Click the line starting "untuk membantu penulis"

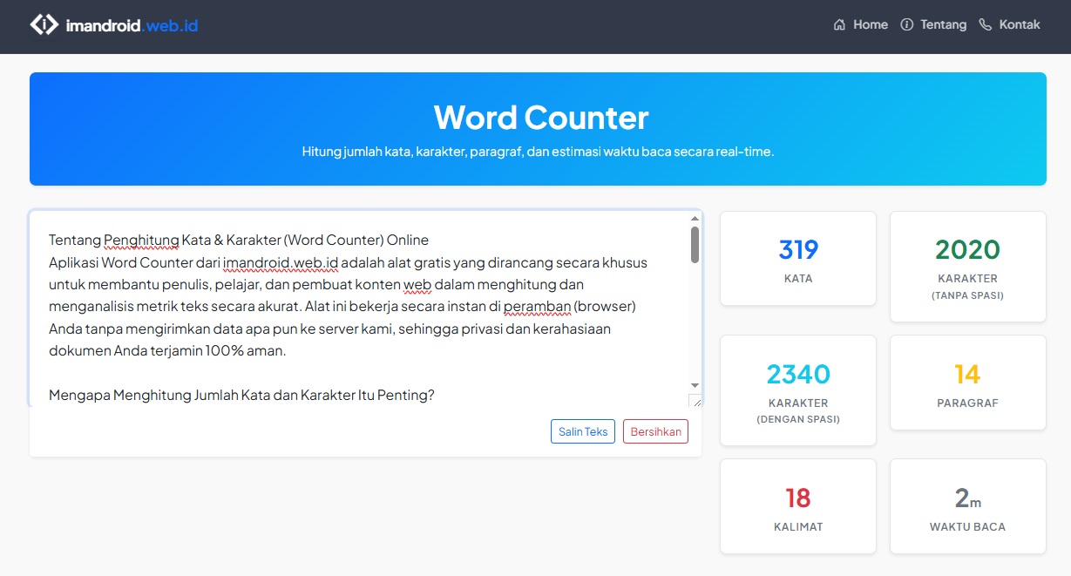click(x=316, y=284)
